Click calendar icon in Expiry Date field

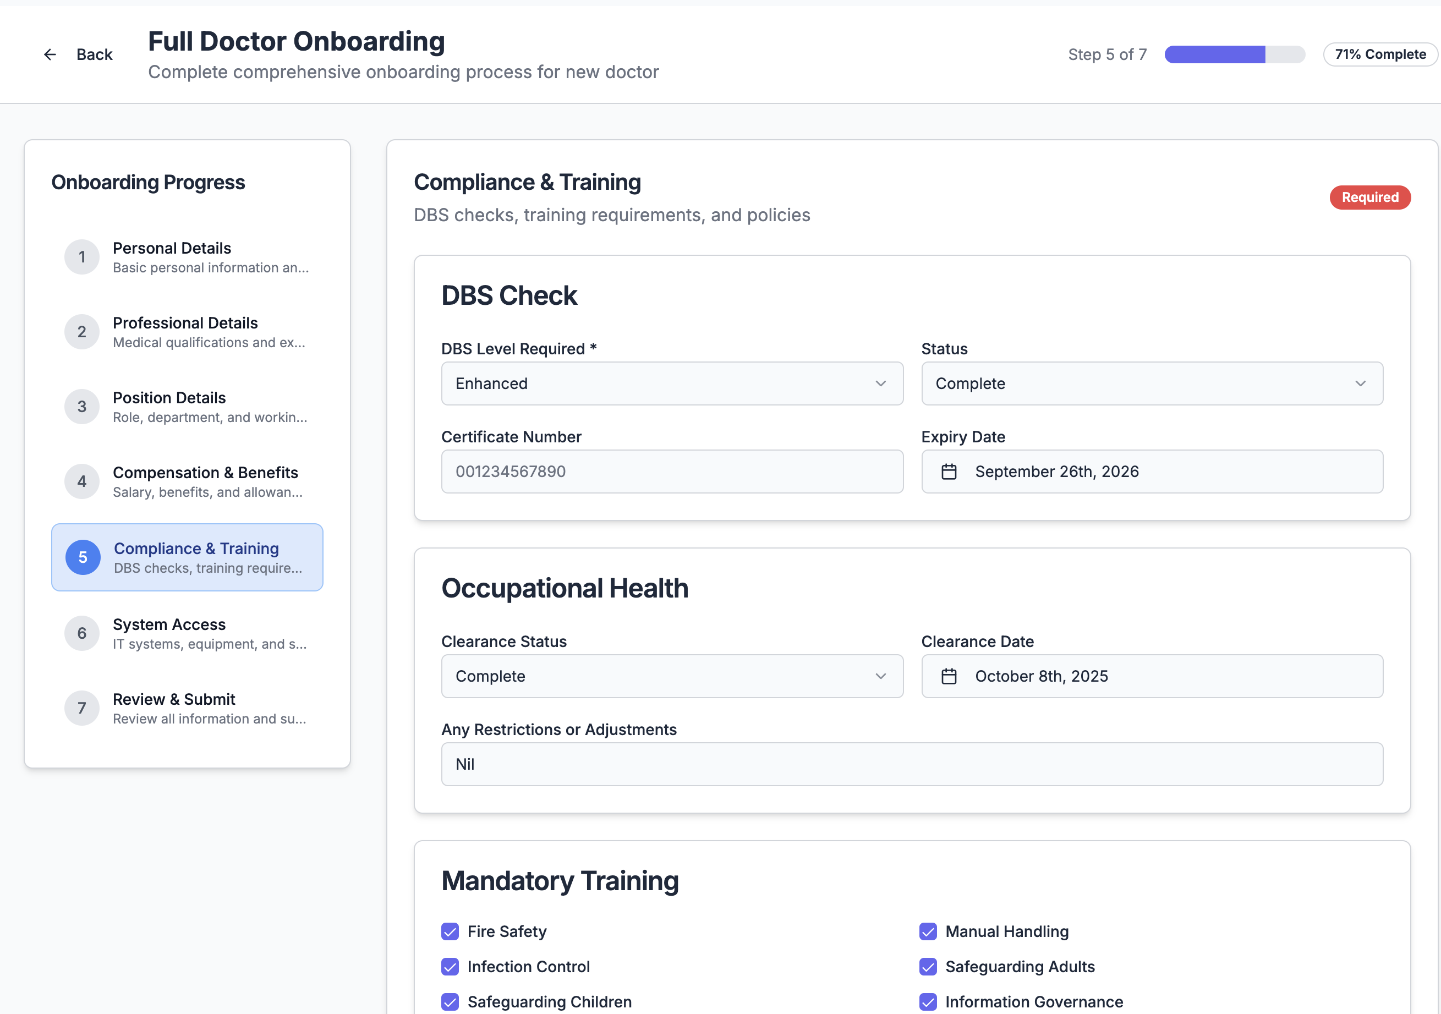click(949, 471)
